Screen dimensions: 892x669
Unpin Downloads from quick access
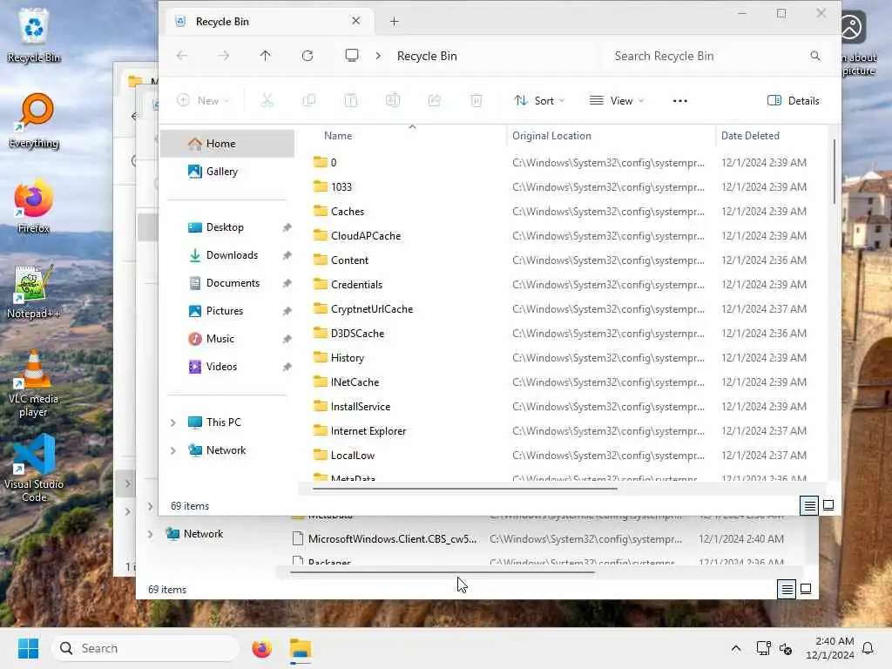click(287, 255)
